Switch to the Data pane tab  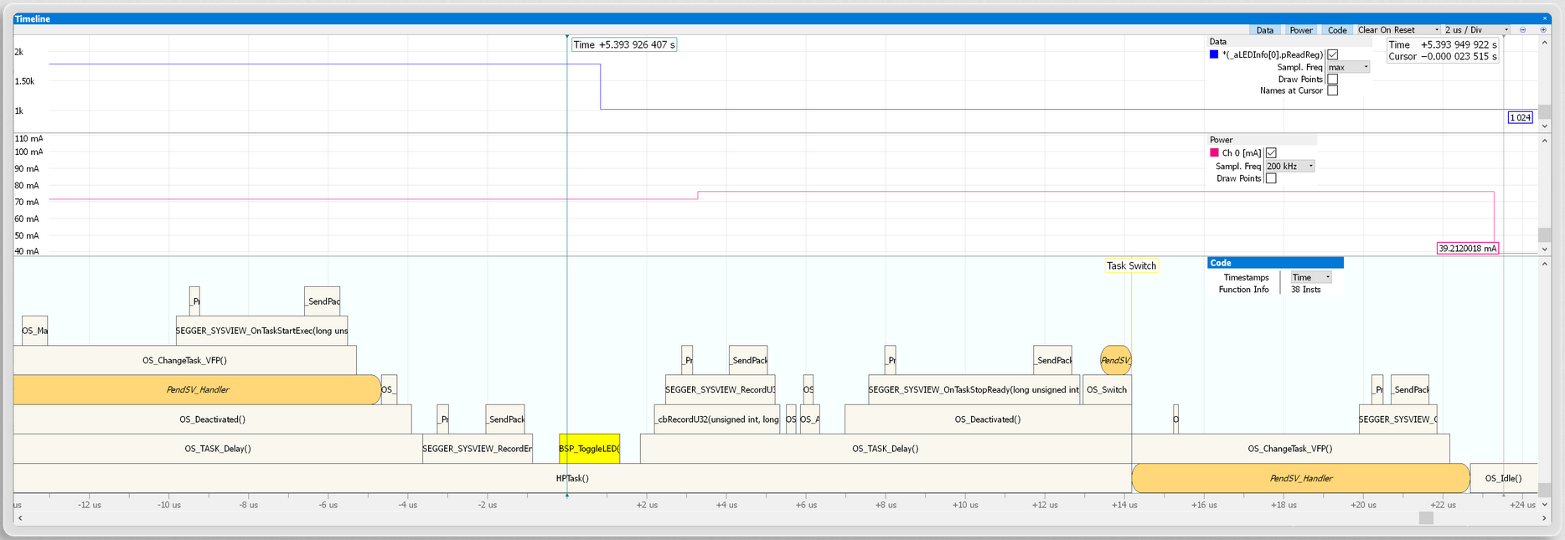(1264, 30)
